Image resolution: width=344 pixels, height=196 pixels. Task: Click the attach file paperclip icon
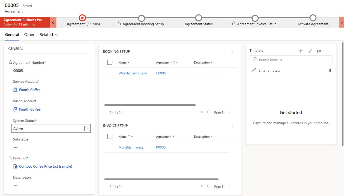pos(330,70)
